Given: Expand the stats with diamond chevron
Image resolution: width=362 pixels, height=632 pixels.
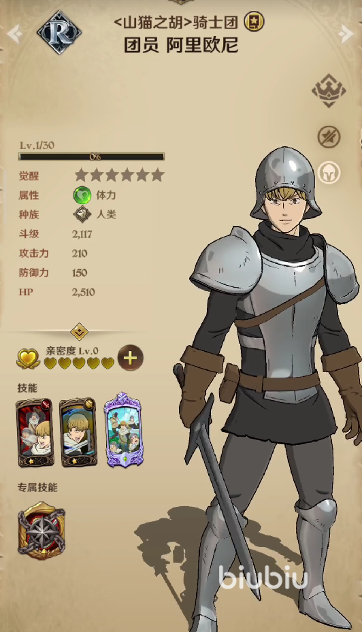Looking at the screenshot, I should pyautogui.click(x=80, y=332).
